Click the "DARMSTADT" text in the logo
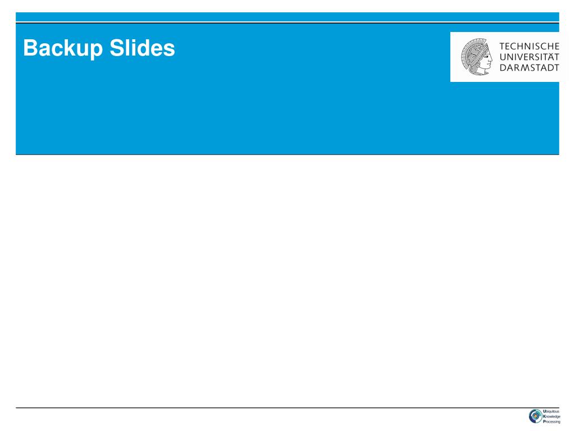The height and width of the screenshot is (431, 575). 529,68
